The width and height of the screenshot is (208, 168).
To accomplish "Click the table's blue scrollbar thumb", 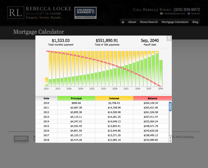I will point(170,106).
